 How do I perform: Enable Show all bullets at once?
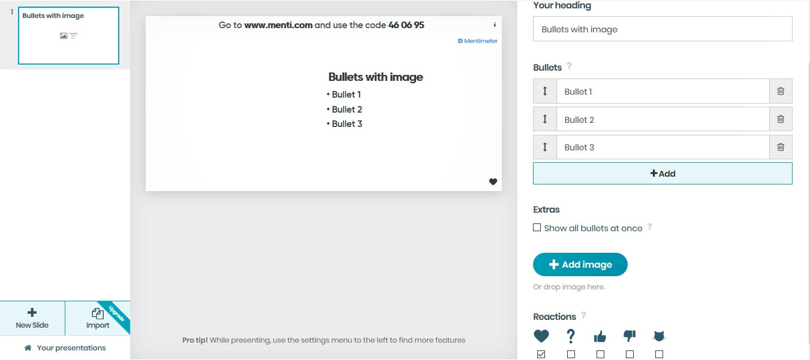[x=537, y=228]
